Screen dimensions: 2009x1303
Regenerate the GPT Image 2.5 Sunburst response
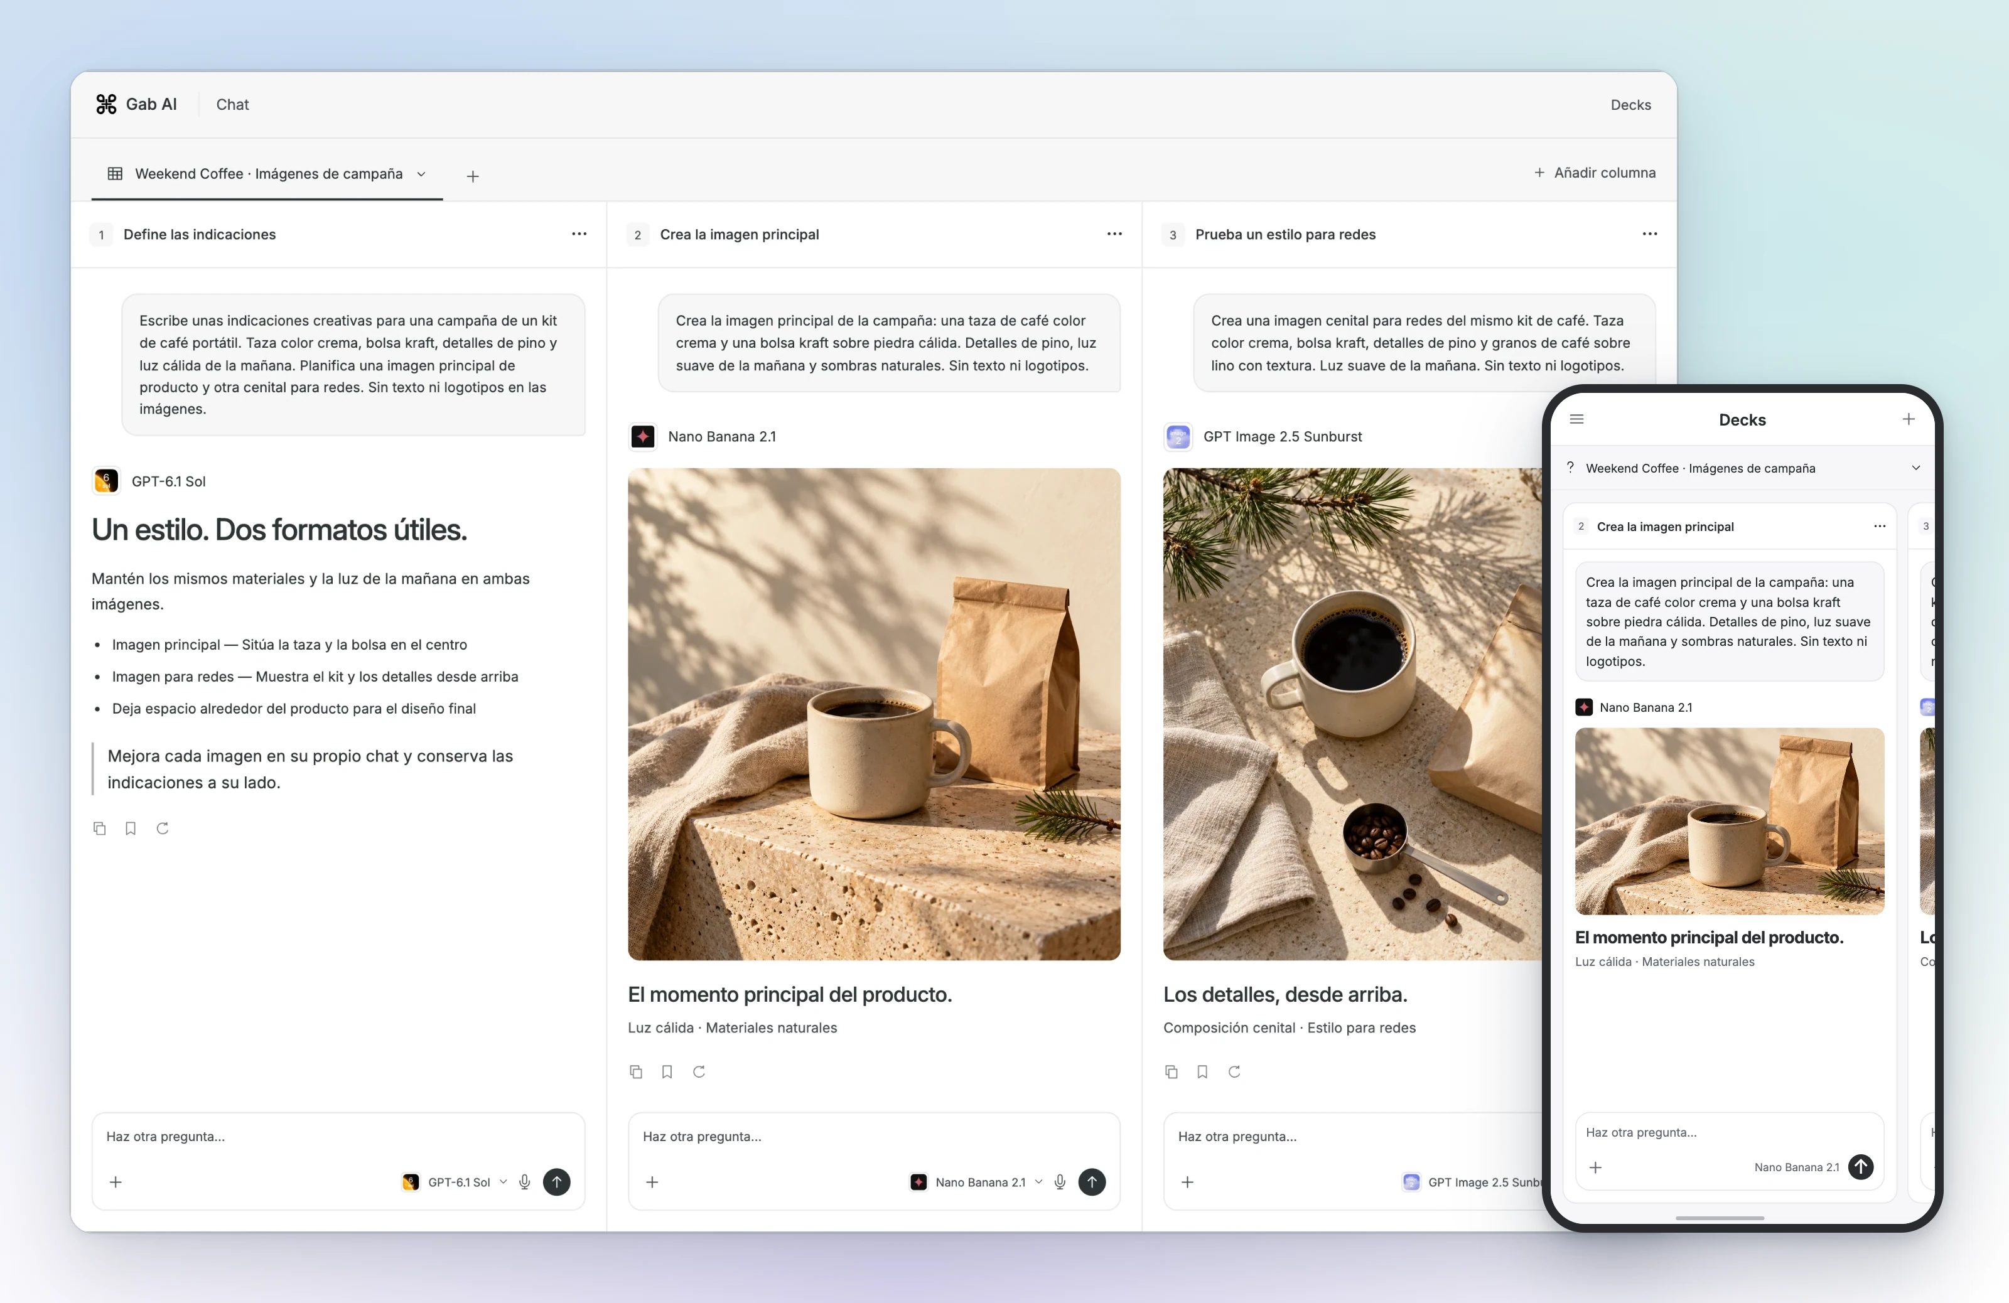click(1234, 1072)
